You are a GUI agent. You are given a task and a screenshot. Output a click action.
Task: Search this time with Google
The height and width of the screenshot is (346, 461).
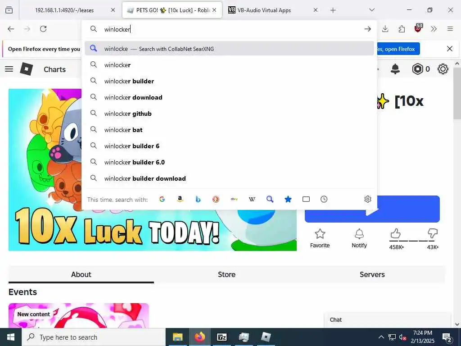coord(162,199)
